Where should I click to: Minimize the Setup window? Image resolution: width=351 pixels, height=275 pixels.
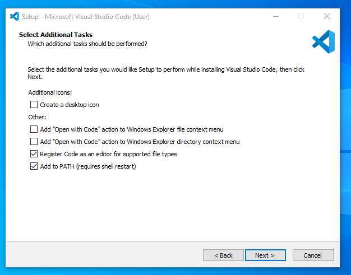[x=276, y=16]
